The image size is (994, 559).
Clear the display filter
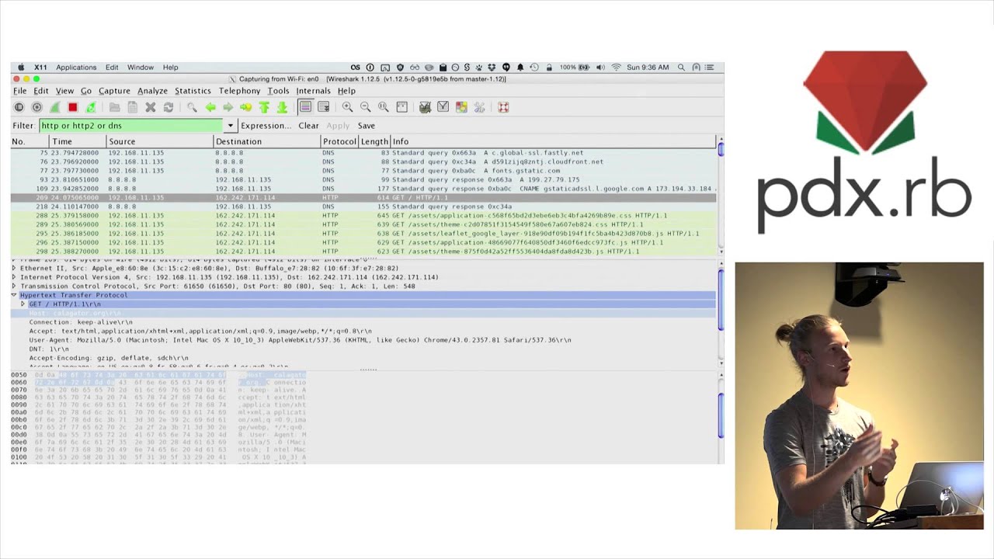(x=308, y=126)
